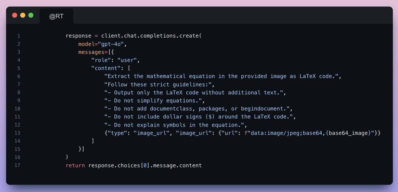The width and height of the screenshot is (398, 192).
Task: Select the @RT tab
Action: 56,16
